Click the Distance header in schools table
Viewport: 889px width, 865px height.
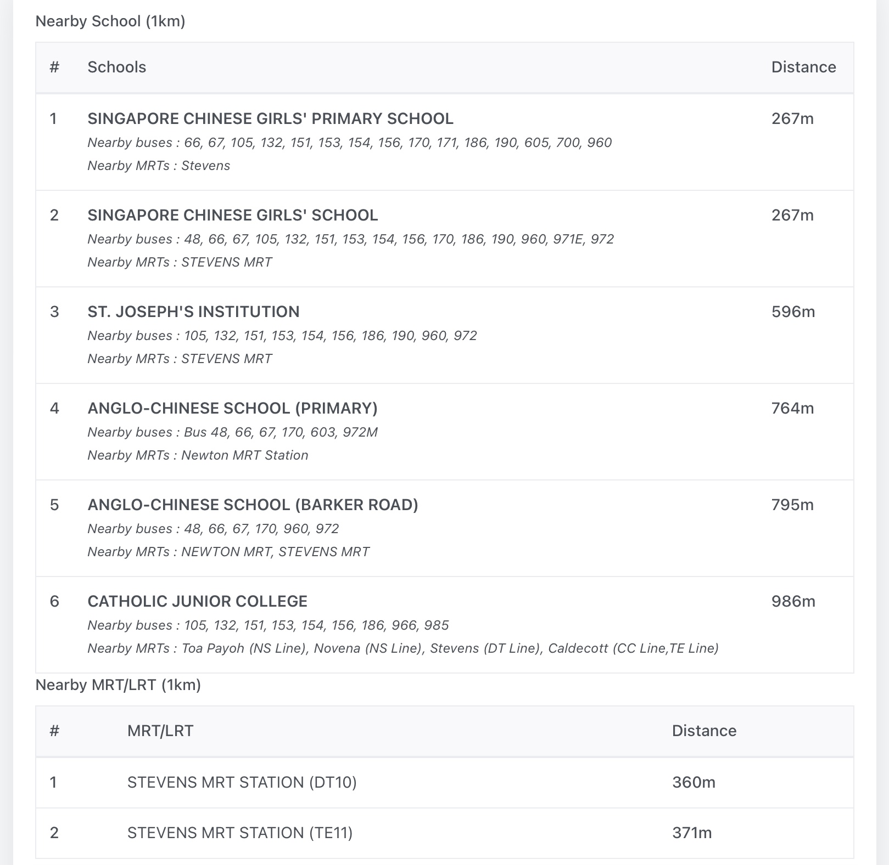[x=803, y=67]
